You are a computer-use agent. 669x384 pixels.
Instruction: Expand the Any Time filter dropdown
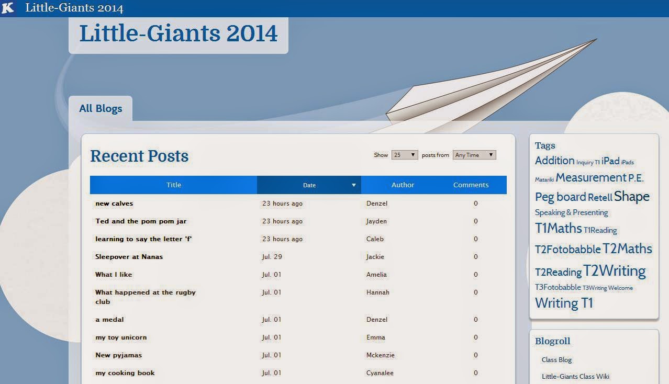474,155
